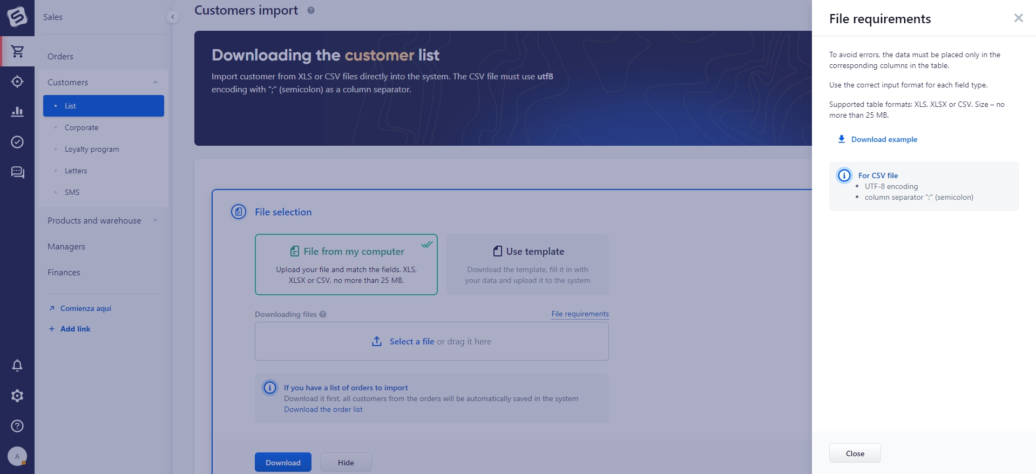Choose the Use template option

click(x=527, y=265)
